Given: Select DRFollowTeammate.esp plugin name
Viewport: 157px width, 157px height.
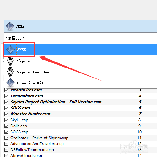Looking at the screenshot, I should [x=32, y=150].
